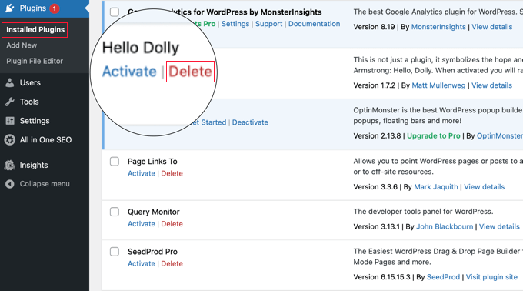The height and width of the screenshot is (291, 523).
Task: Click OptinMonster Upgrade to Pro link
Action: [x=433, y=135]
